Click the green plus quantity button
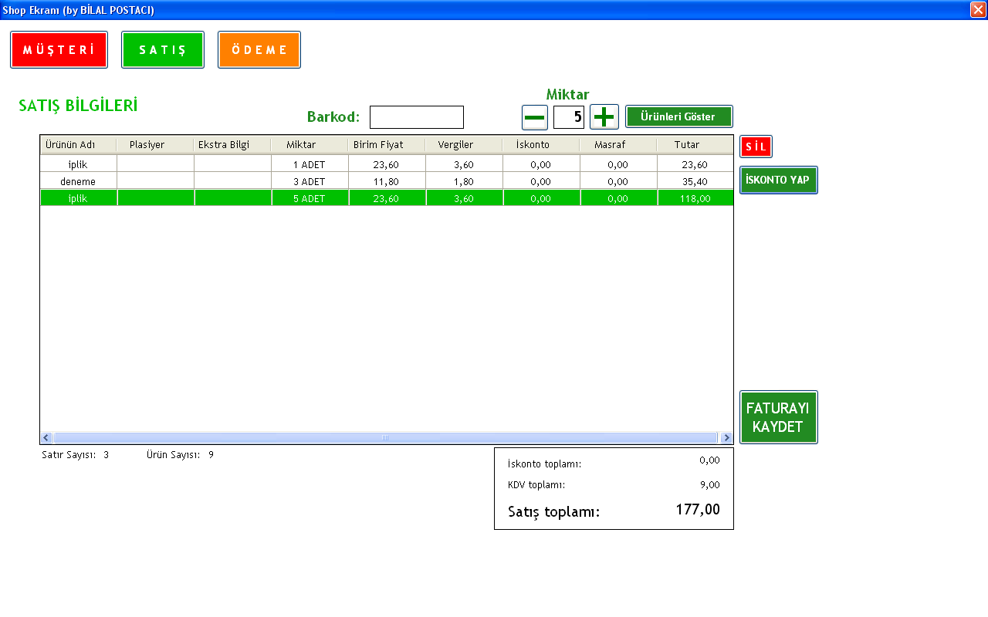Viewport: 988px width, 617px height. pos(604,117)
